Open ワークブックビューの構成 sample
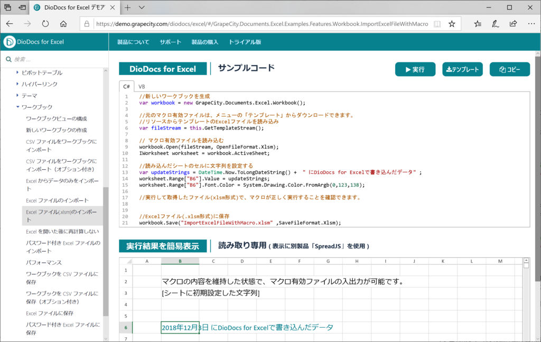This screenshot has height=342, width=541. click(56, 119)
